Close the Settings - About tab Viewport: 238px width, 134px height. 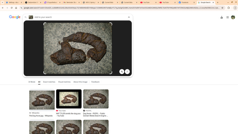pos(21,2)
